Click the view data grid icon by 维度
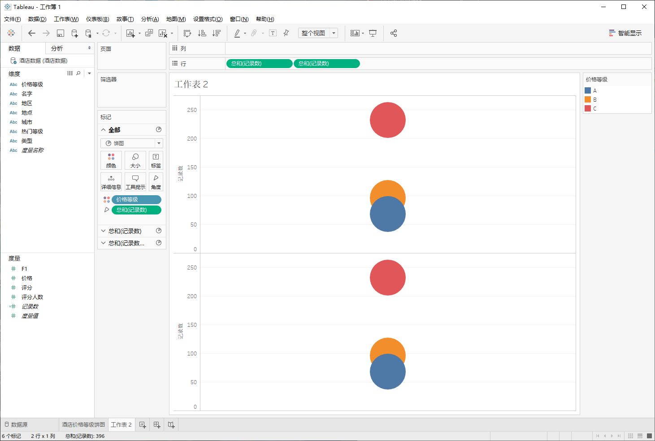The image size is (655, 441). point(70,73)
